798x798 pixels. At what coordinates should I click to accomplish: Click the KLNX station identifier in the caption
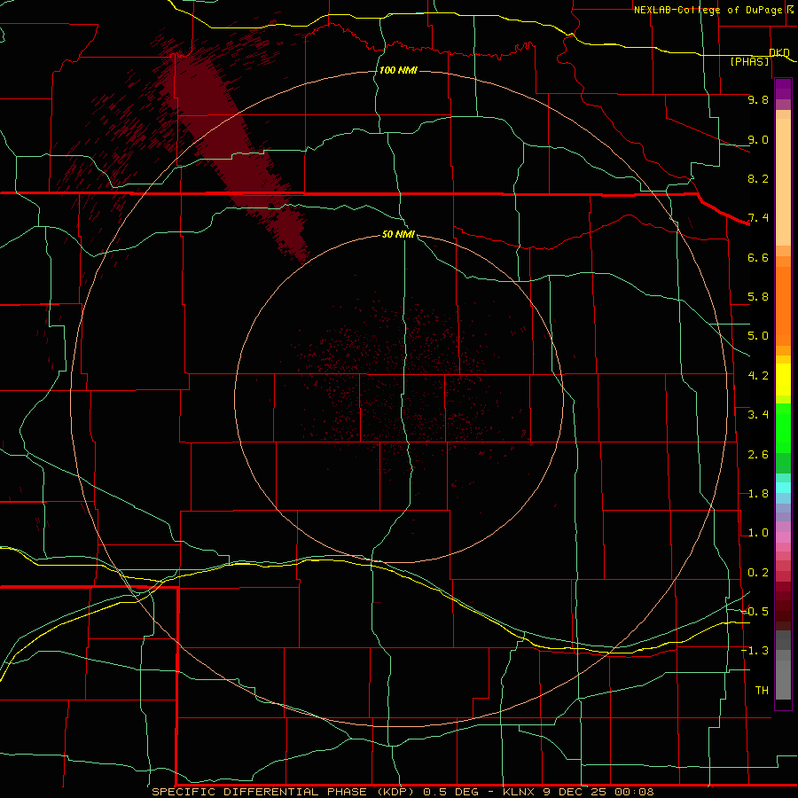(x=519, y=792)
